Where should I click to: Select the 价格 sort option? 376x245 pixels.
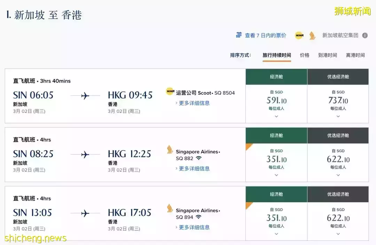pyautogui.click(x=304, y=55)
